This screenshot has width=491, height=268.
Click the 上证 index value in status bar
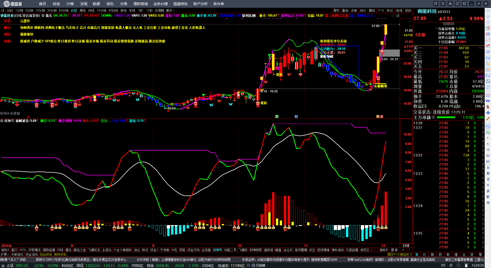(22, 265)
